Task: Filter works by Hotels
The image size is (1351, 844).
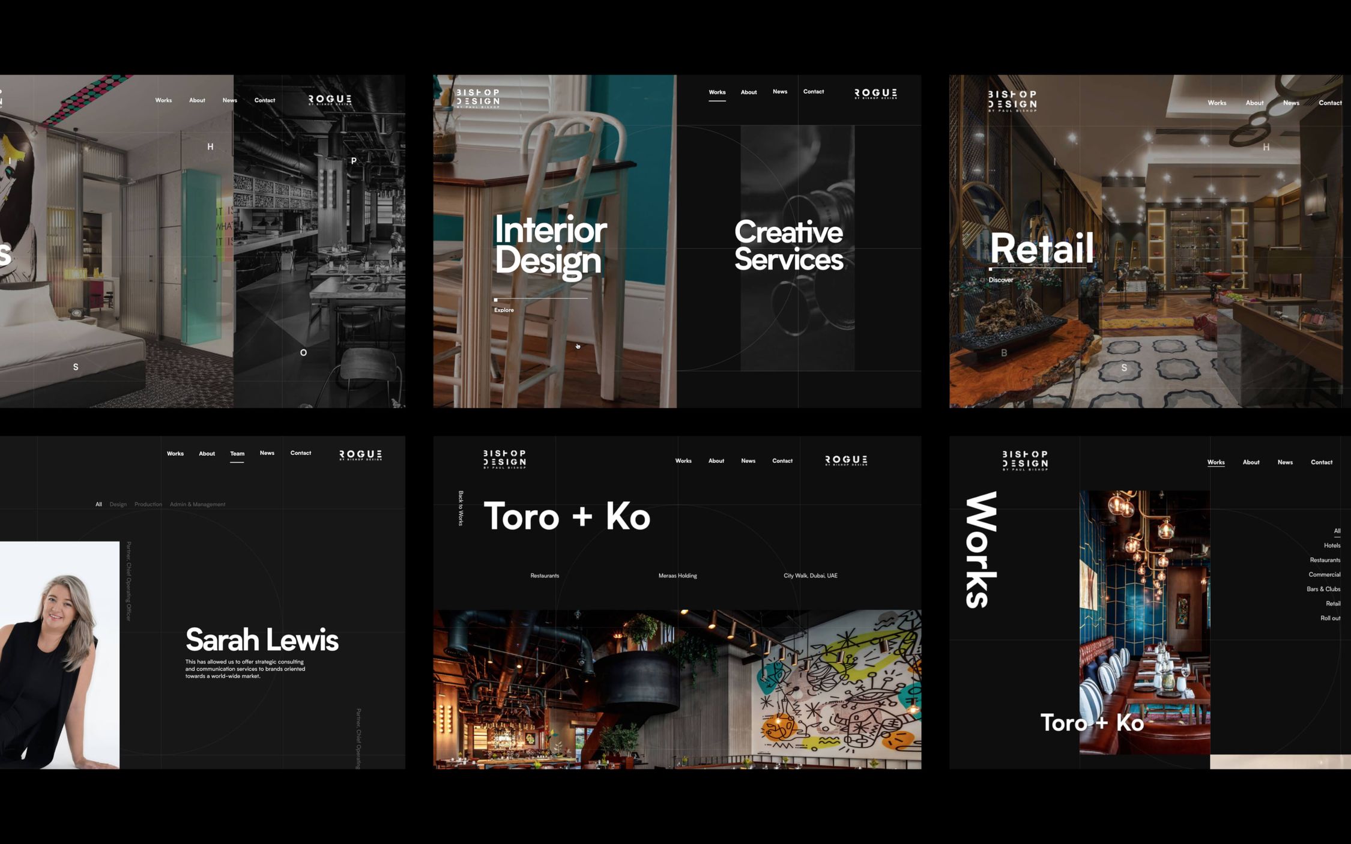Action: [x=1331, y=545]
